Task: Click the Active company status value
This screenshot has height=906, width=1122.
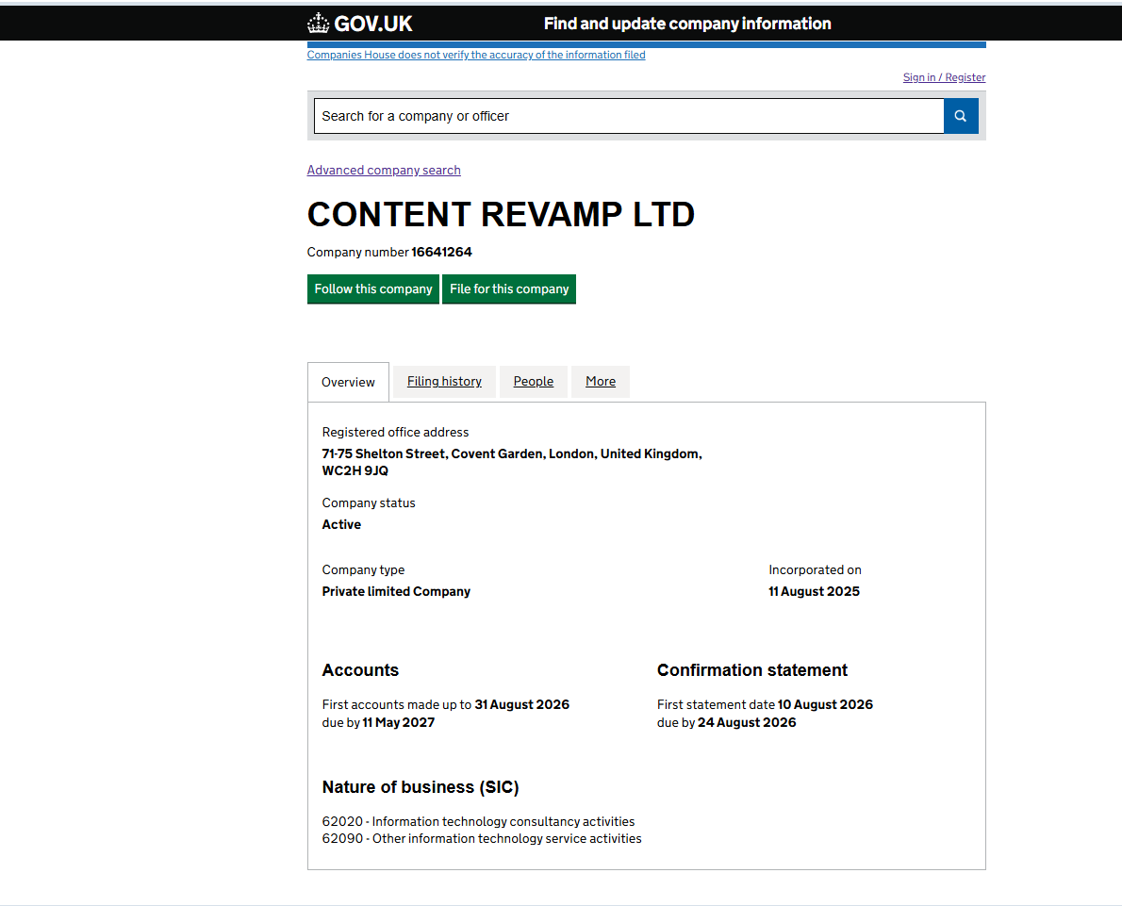Action: [341, 524]
